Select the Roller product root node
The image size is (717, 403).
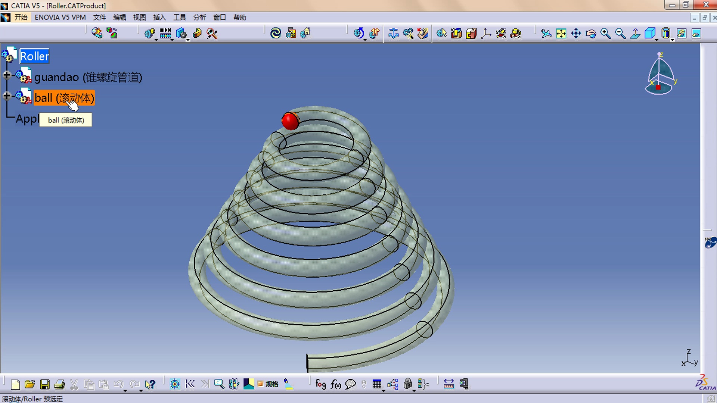click(x=34, y=56)
